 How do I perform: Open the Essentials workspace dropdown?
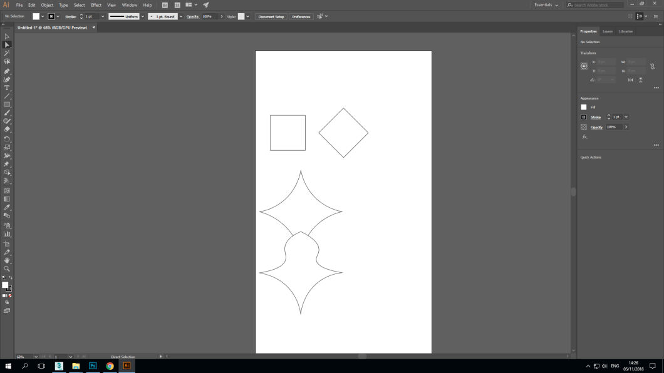point(546,5)
